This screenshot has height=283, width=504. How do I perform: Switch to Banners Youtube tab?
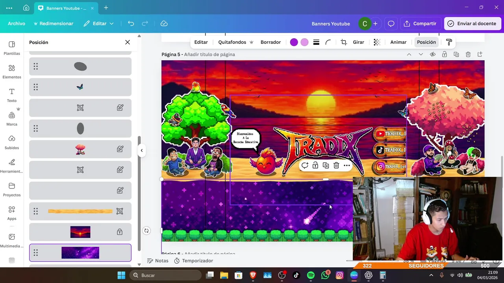(66, 8)
